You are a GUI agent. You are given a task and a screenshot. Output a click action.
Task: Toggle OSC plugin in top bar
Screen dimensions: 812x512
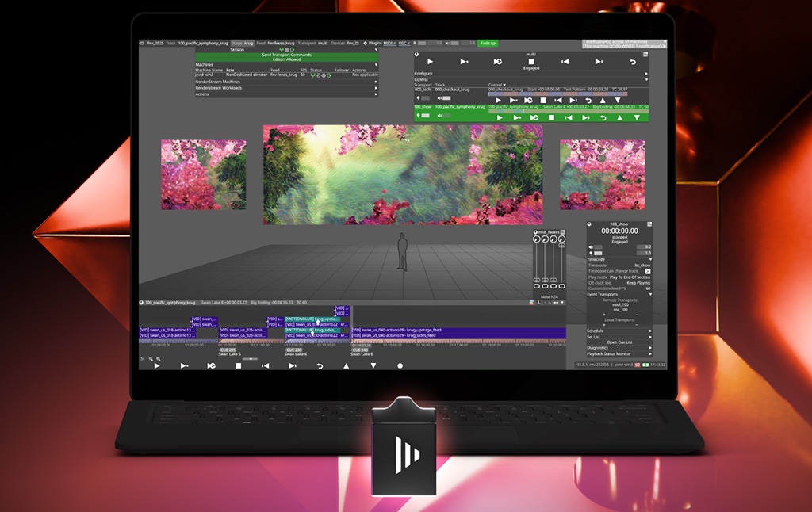[404, 44]
